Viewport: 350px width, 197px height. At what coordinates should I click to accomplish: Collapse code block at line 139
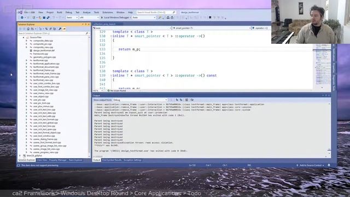[111, 76]
